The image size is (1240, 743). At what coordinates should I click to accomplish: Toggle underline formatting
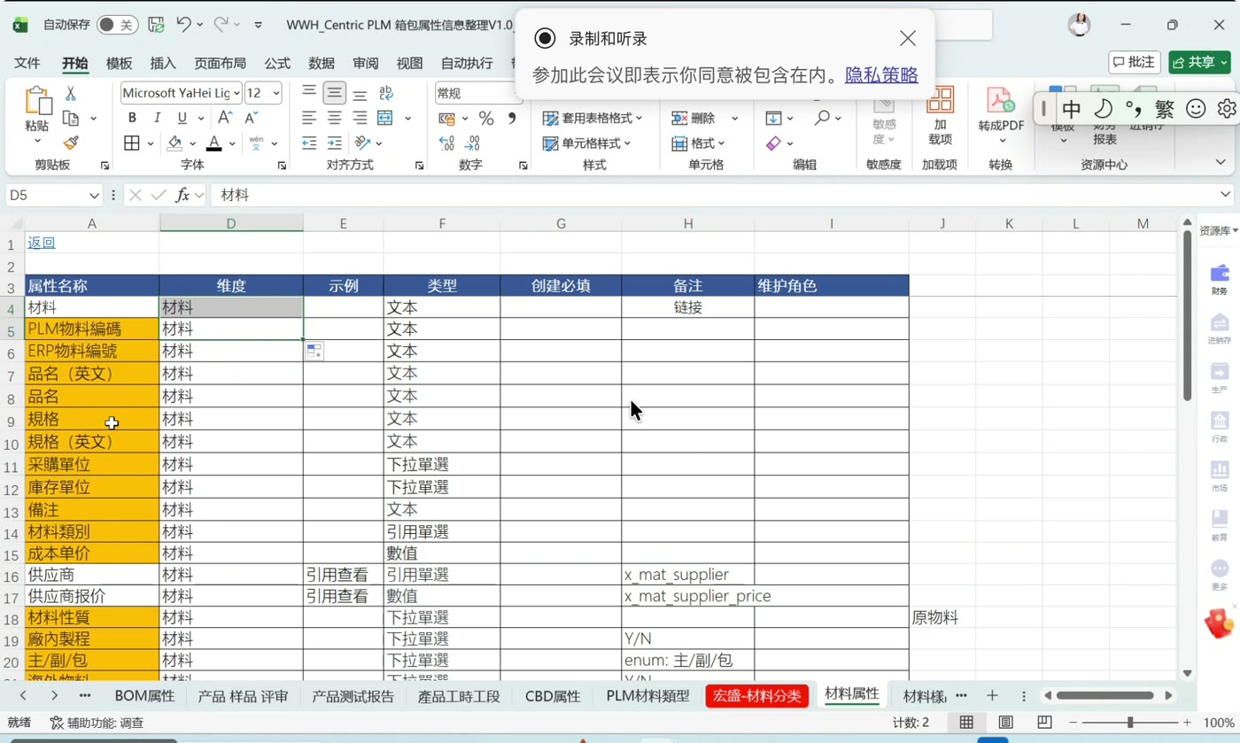pos(182,118)
